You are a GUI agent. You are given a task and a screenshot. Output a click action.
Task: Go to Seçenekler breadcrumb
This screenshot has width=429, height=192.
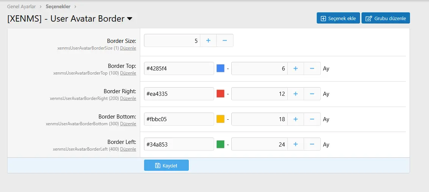tap(58, 6)
